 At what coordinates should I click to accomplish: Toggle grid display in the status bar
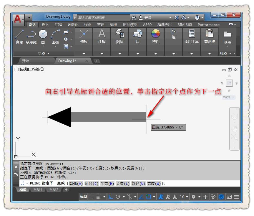(92, 197)
